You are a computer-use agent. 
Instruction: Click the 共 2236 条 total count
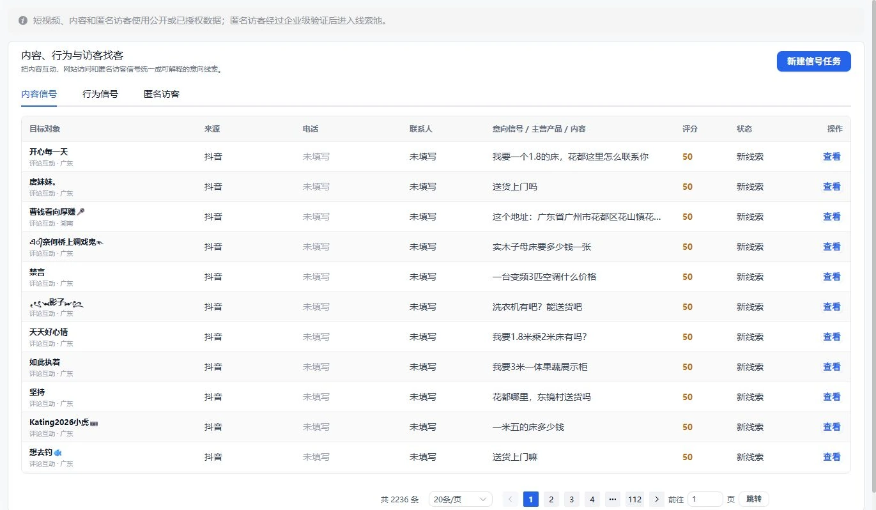[399, 500]
